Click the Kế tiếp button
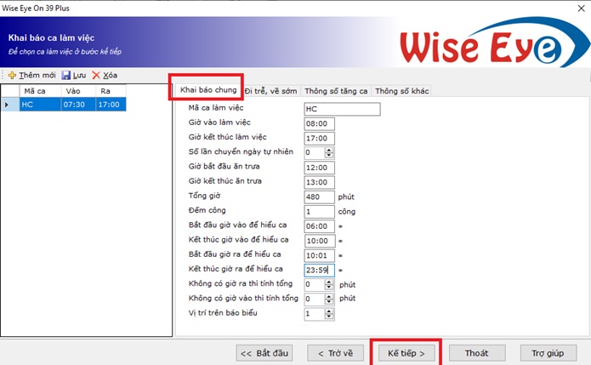The image size is (591, 365). [x=405, y=351]
